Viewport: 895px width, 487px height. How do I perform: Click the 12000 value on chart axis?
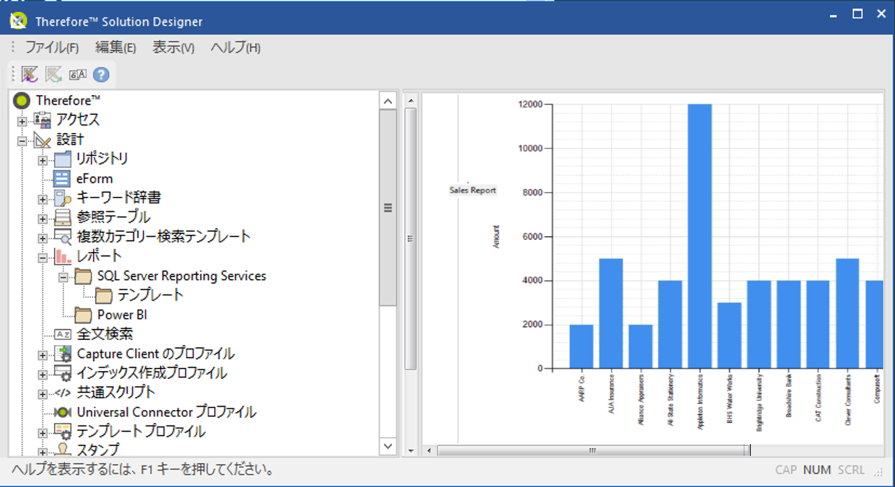(x=530, y=105)
